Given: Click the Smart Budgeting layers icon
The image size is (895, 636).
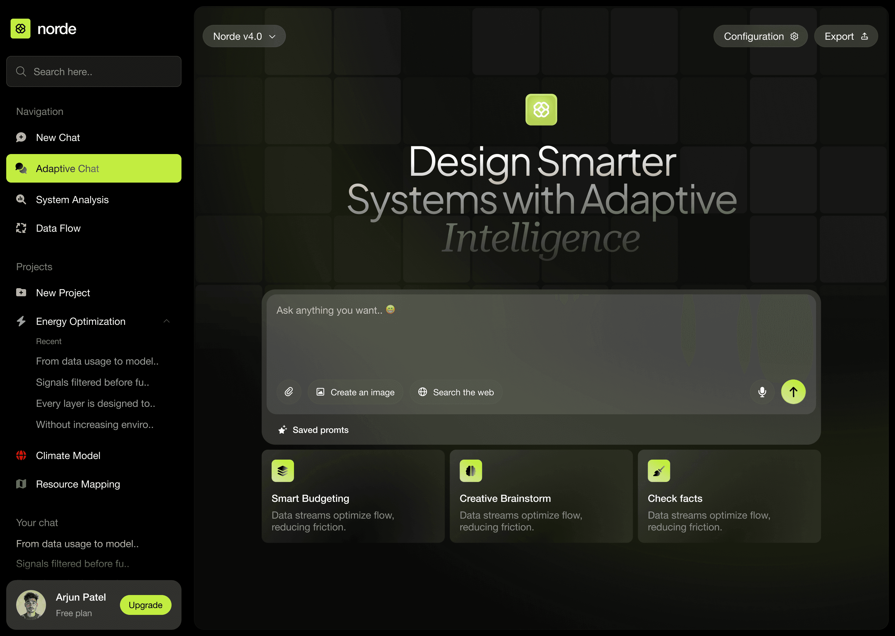Looking at the screenshot, I should 282,471.
